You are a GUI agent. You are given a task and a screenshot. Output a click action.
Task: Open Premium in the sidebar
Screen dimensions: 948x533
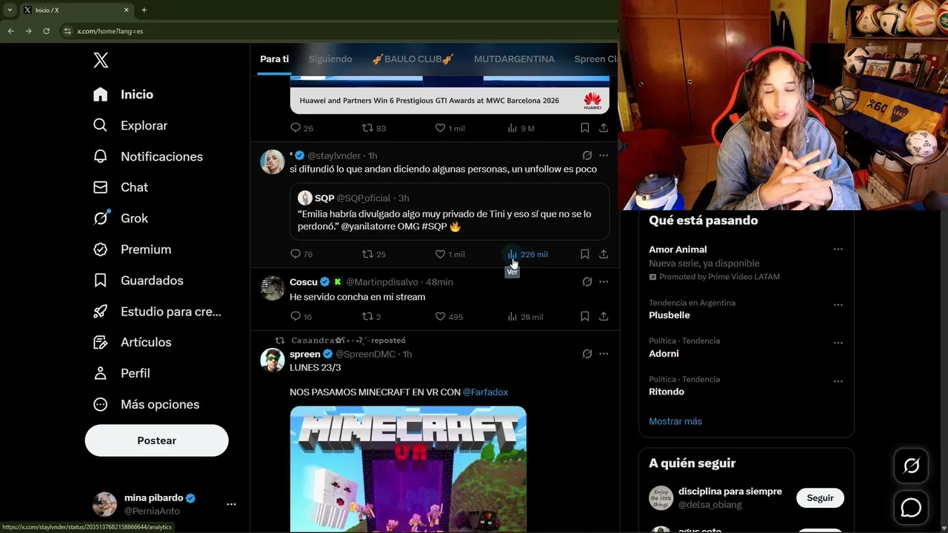pyautogui.click(x=132, y=249)
